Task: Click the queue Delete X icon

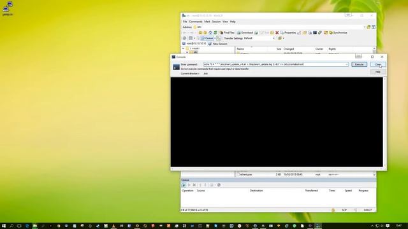Action: coord(194,185)
